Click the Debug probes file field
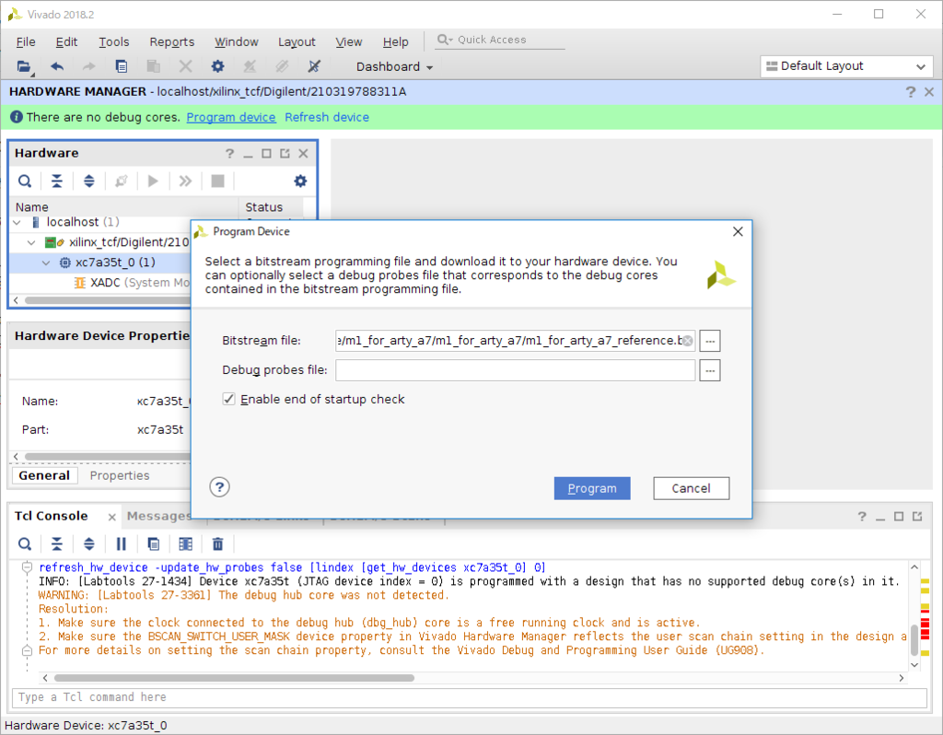Image resolution: width=943 pixels, height=735 pixels. [x=516, y=370]
